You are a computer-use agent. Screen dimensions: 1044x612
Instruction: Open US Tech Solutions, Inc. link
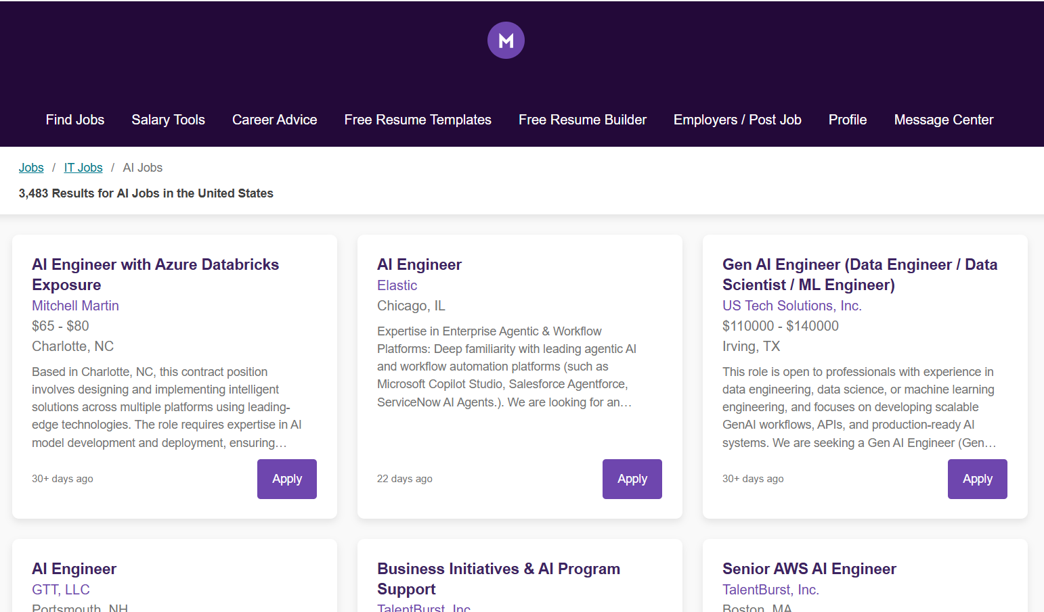point(791,306)
